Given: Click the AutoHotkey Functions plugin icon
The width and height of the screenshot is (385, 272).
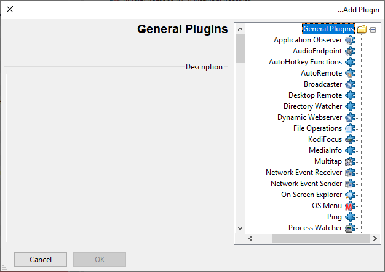Looking at the screenshot, I should point(350,62).
